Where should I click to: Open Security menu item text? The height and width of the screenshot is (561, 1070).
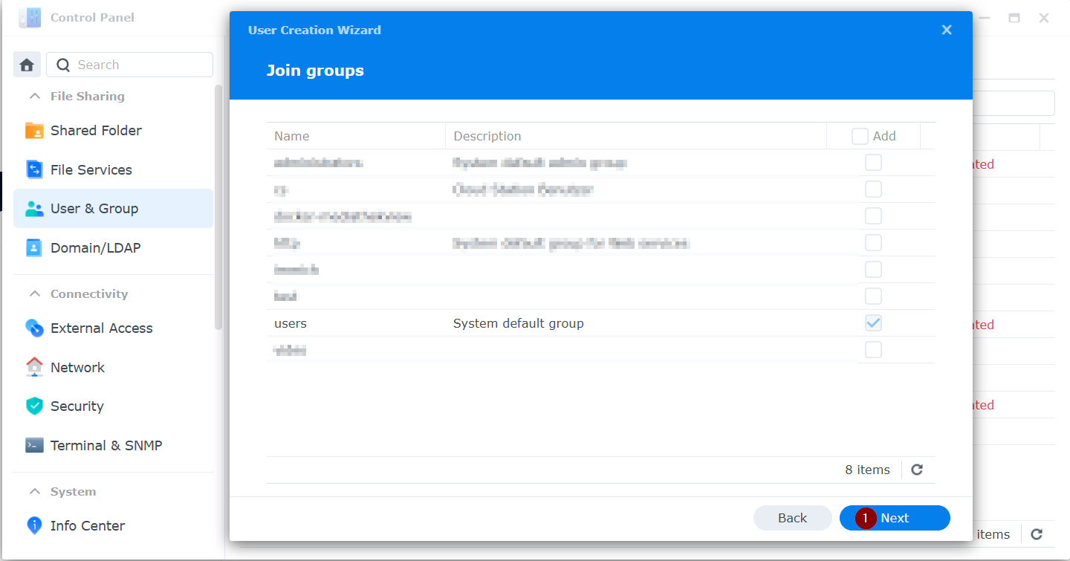coord(77,406)
